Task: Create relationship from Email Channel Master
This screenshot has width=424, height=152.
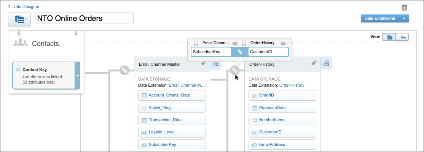Action: pyautogui.click(x=216, y=63)
